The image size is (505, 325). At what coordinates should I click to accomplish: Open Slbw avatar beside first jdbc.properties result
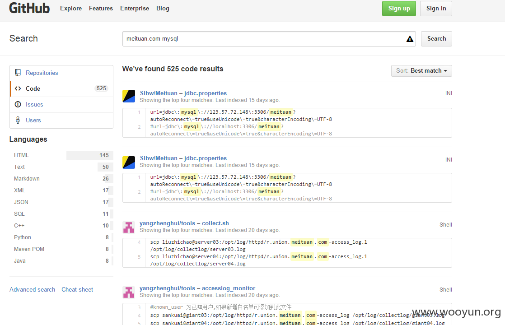coord(129,96)
